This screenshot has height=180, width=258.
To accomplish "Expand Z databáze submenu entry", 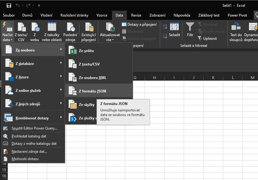I will coord(33,63).
